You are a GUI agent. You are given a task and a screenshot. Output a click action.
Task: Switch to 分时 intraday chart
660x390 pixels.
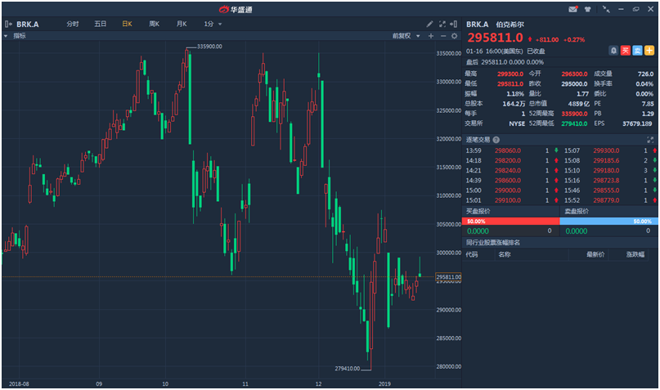[x=73, y=24]
